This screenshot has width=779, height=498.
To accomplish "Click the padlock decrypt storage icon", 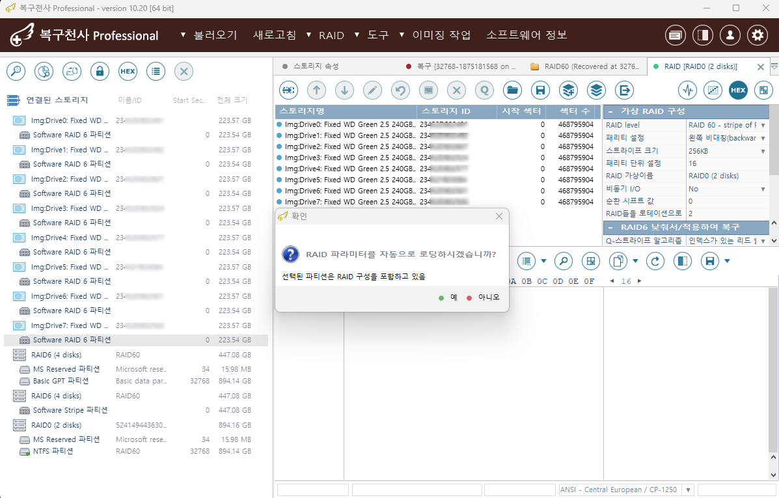I will [100, 72].
